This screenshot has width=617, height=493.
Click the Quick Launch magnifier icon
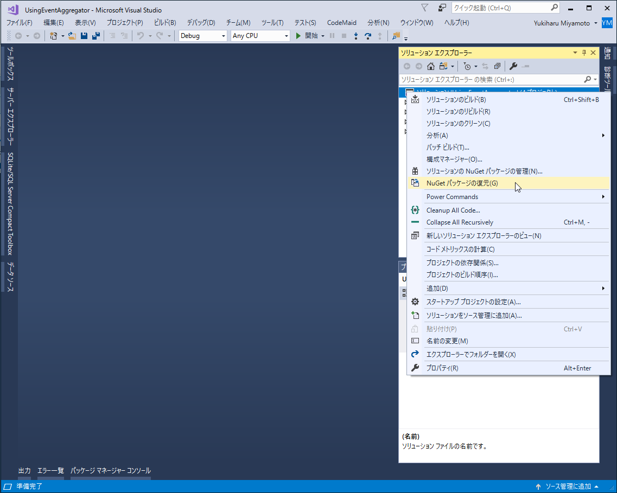click(x=554, y=8)
